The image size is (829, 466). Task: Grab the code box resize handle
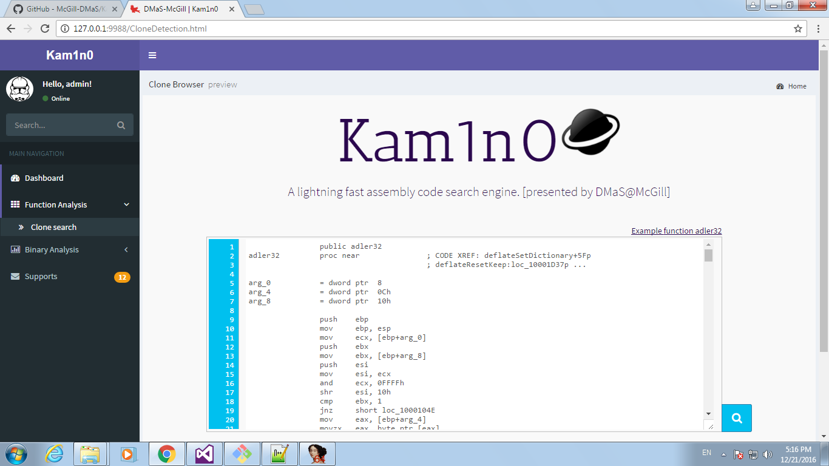tap(709, 426)
